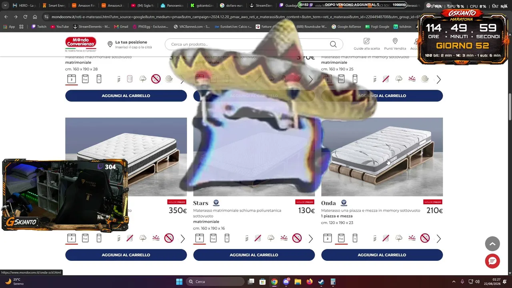512x288 pixels.
Task: Add the Onda mattress to cart
Action: tap(382, 255)
